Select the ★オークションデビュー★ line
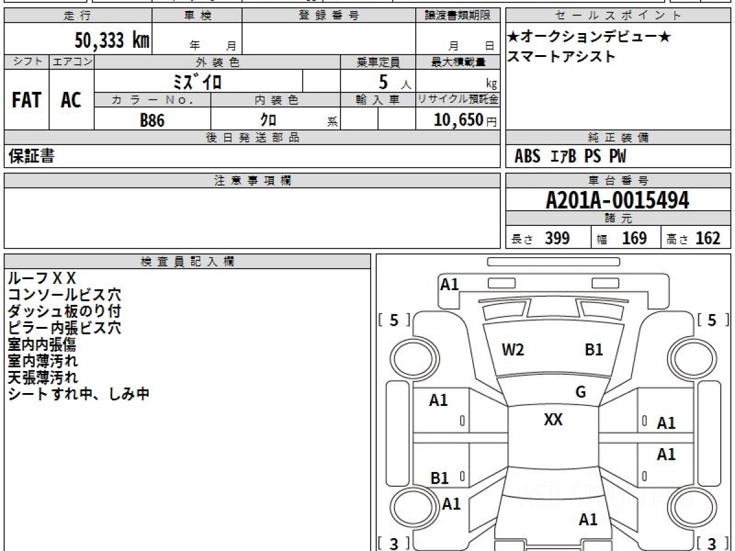 coord(589,37)
